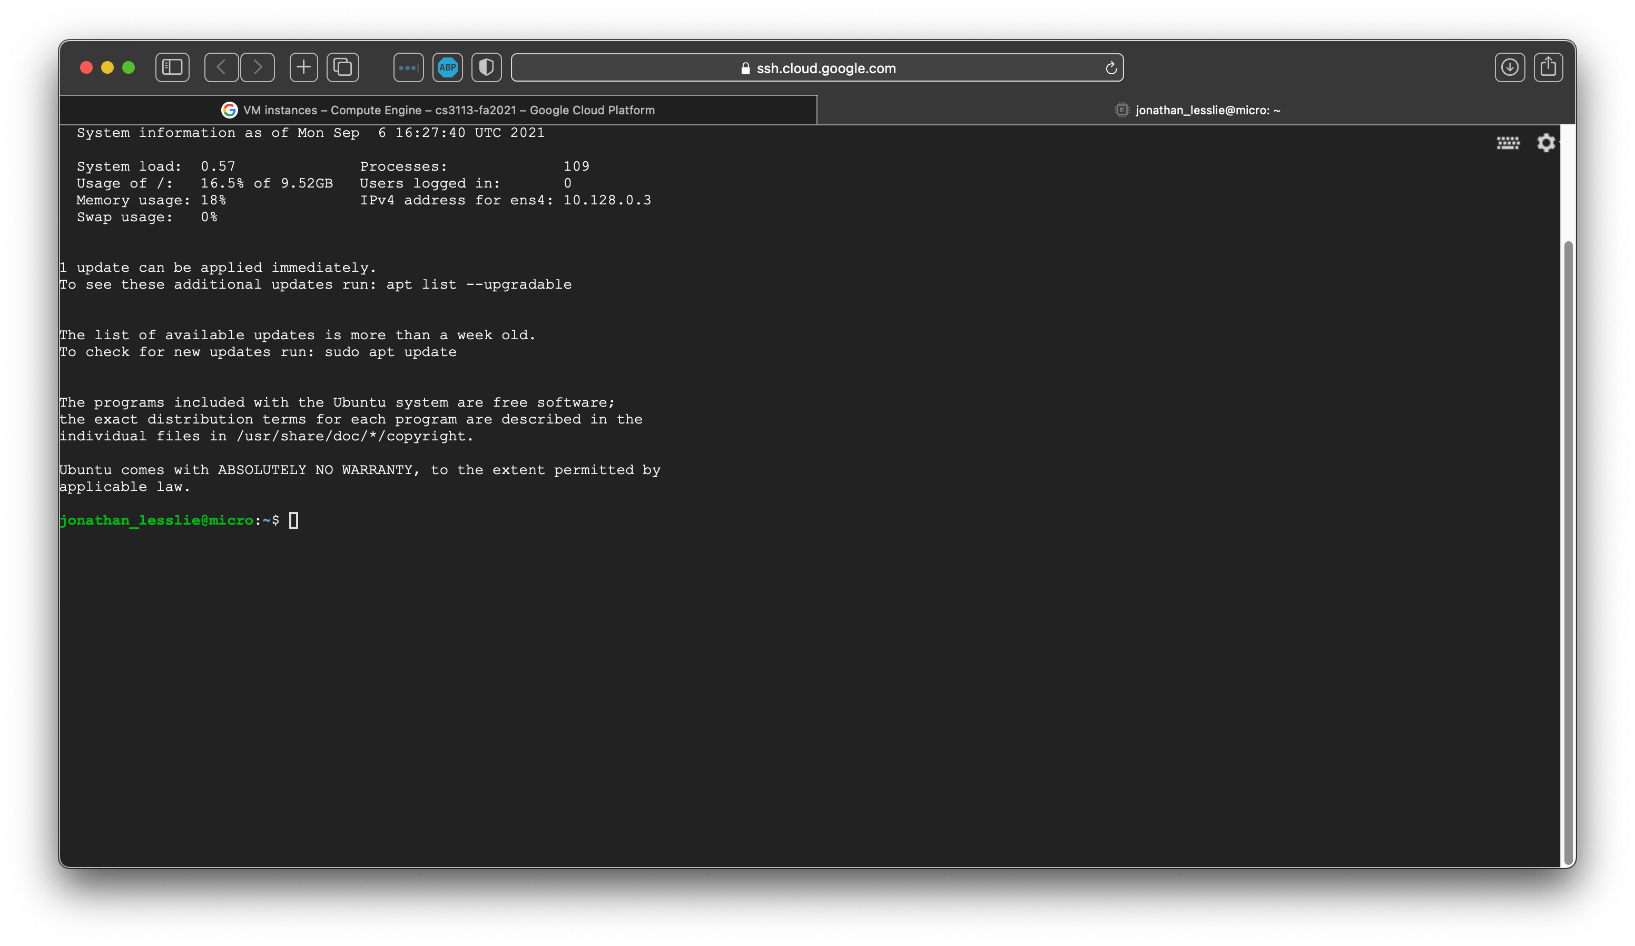Click 'Memory usage: 18%' line
Screen dimensions: 1635x946
(151, 200)
